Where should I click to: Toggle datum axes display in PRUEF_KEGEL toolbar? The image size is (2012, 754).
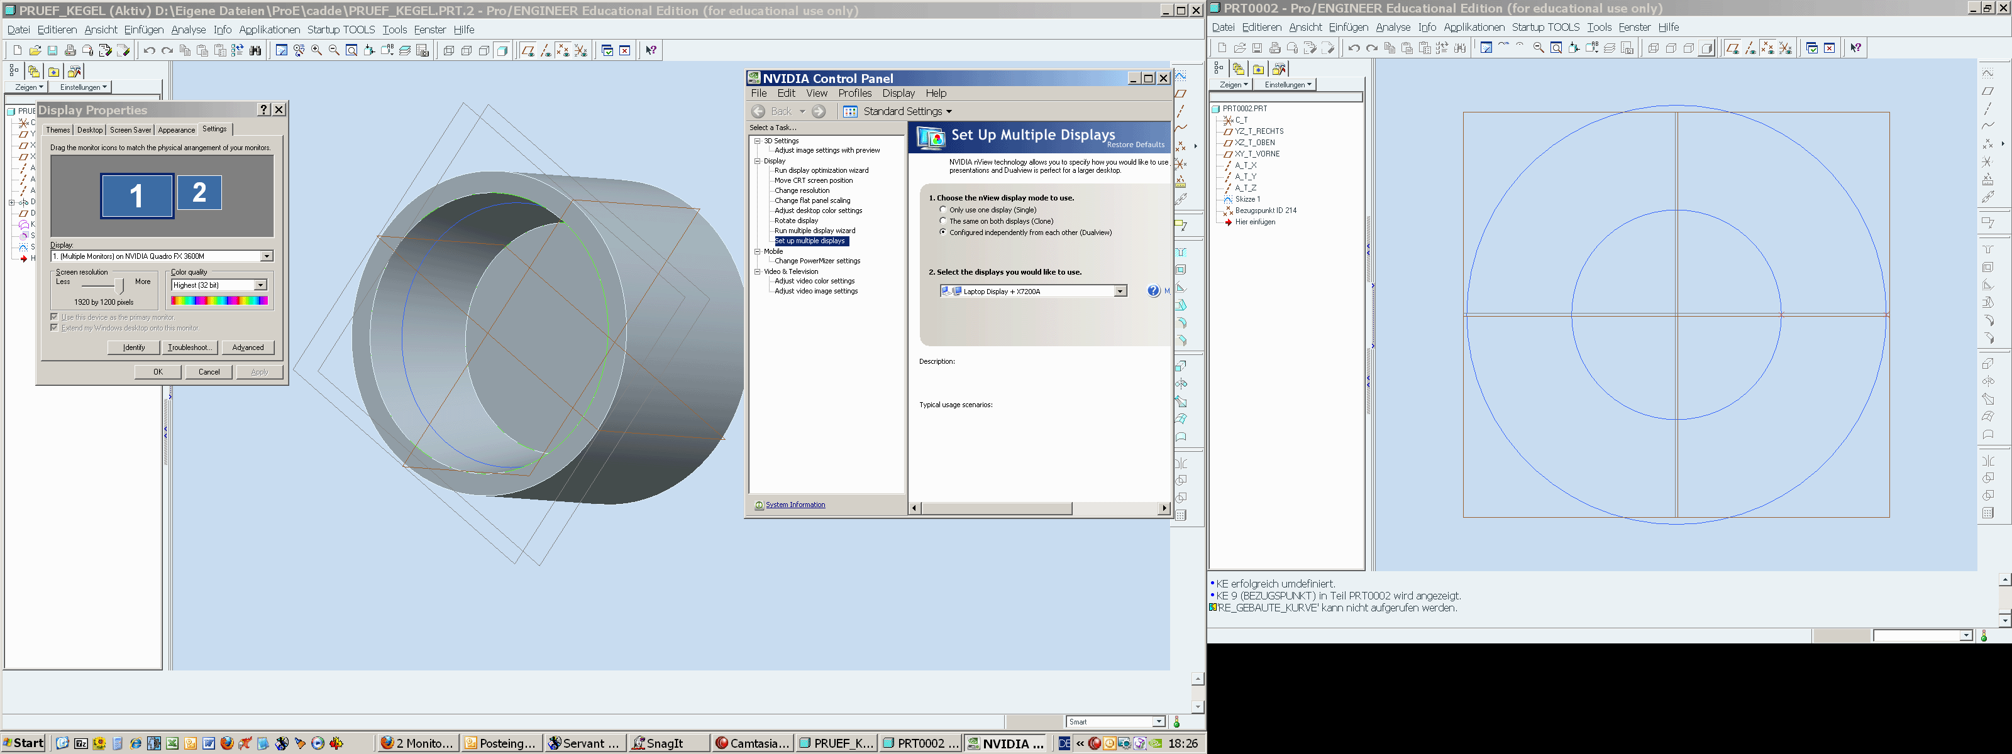coord(545,51)
